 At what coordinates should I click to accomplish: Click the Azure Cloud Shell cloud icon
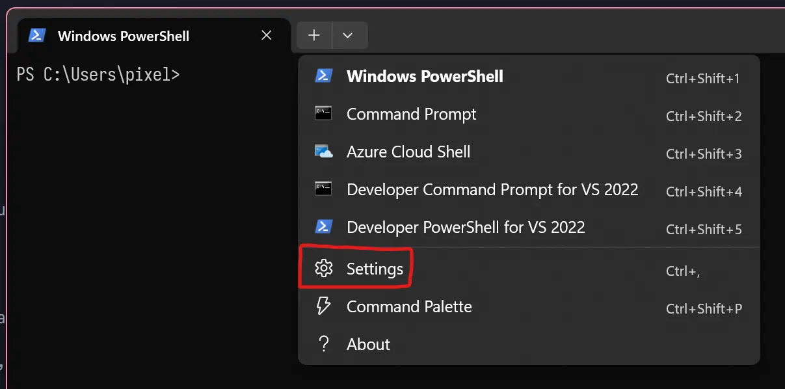(x=324, y=152)
